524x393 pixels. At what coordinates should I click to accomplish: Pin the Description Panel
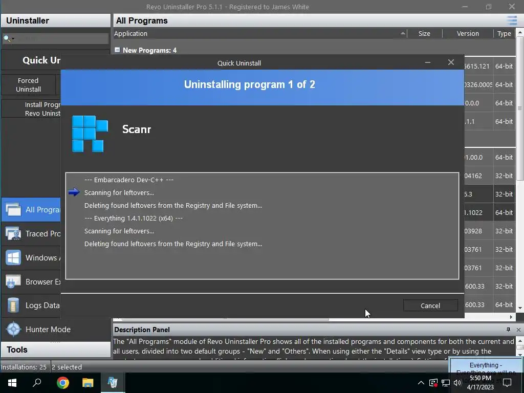[508, 330]
